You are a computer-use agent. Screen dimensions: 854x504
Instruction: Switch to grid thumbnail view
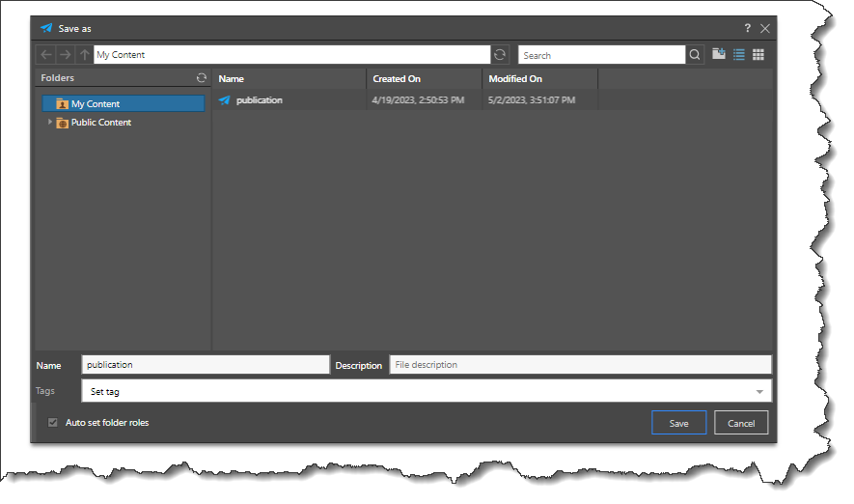point(758,55)
